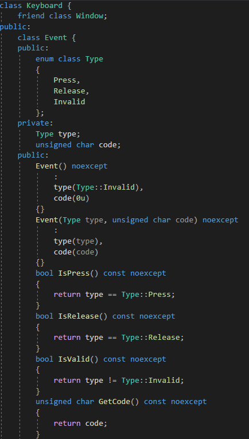
Task: Click the IsPress function name
Action: (74, 273)
